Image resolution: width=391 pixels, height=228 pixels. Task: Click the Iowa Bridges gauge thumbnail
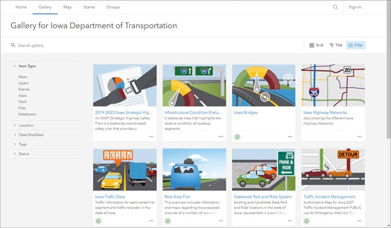[x=264, y=86]
